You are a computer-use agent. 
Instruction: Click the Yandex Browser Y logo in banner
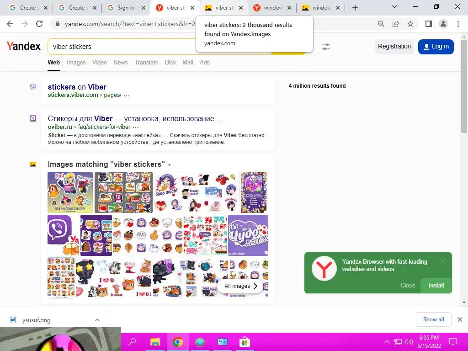(x=324, y=268)
